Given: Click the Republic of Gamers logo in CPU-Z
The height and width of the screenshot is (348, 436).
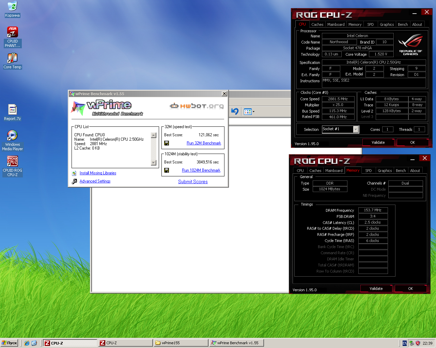Looking at the screenshot, I should pyautogui.click(x=410, y=45).
